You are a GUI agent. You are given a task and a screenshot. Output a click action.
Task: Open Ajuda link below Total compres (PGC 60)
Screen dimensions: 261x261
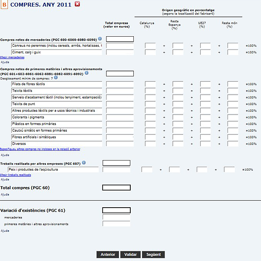4,194
